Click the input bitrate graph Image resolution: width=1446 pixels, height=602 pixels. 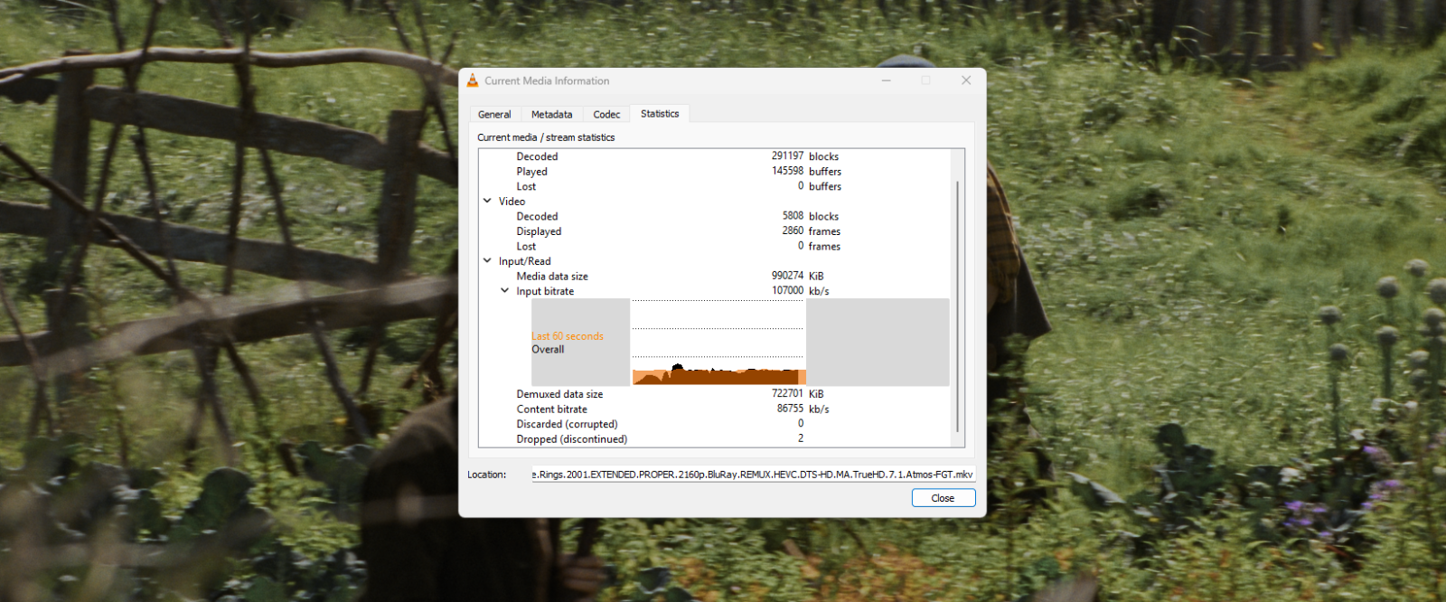point(718,343)
